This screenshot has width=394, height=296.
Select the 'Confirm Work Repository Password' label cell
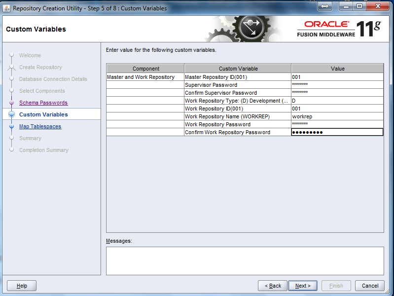(238, 132)
